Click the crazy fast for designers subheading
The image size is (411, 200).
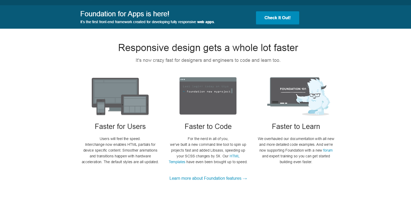point(208,60)
